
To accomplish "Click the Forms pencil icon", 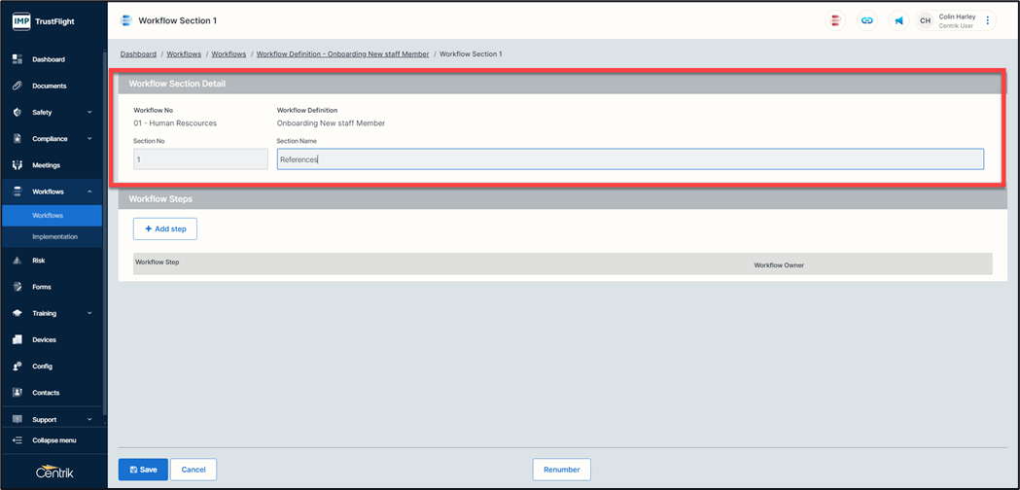I will coord(18,287).
